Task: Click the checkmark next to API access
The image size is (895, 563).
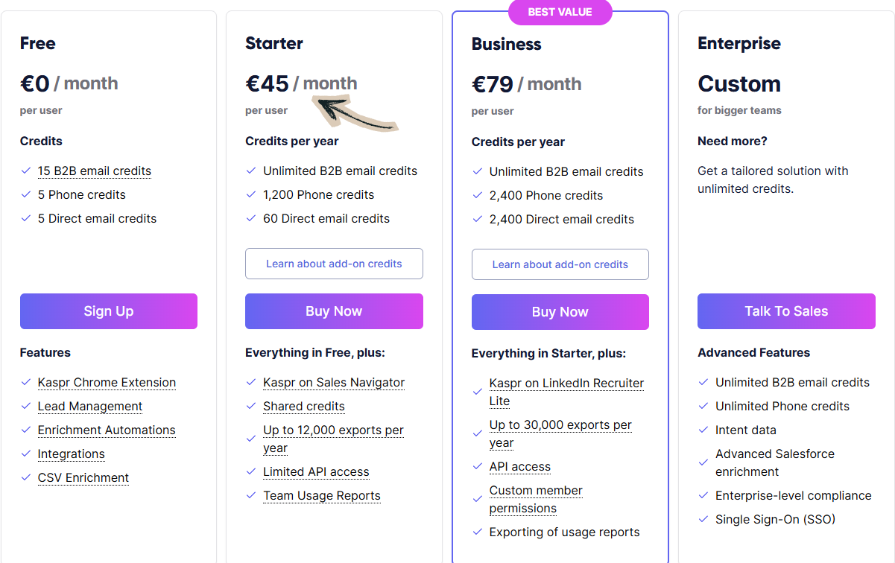Action: [477, 467]
